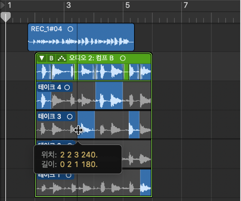
Task: Open the comp B selection menu
Action: pos(51,58)
